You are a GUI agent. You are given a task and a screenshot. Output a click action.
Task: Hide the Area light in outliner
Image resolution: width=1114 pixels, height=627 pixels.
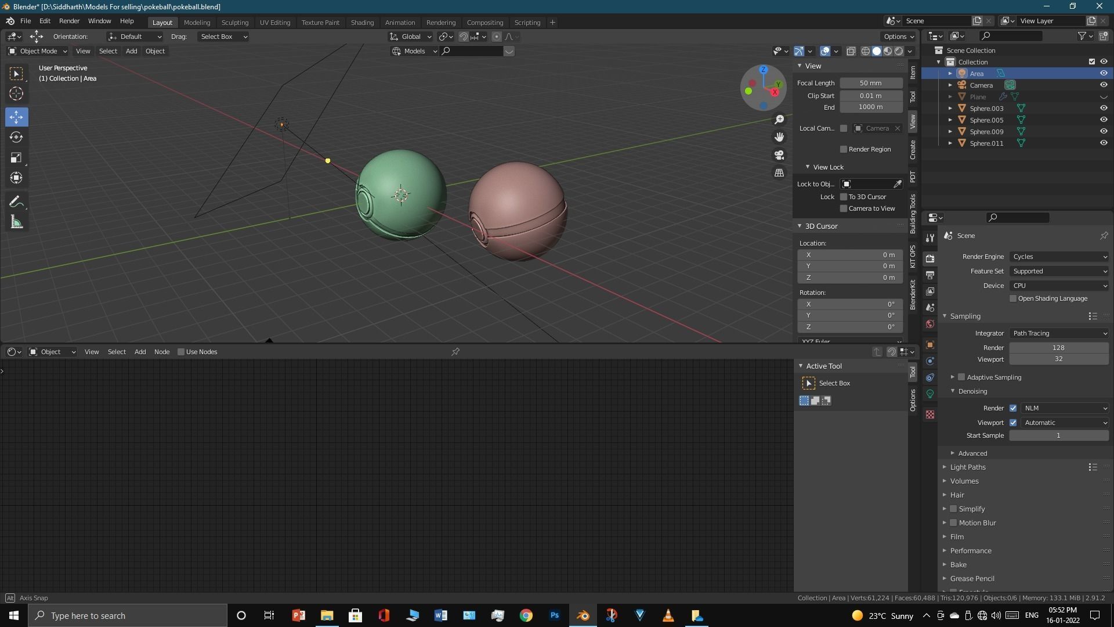pos(1104,74)
